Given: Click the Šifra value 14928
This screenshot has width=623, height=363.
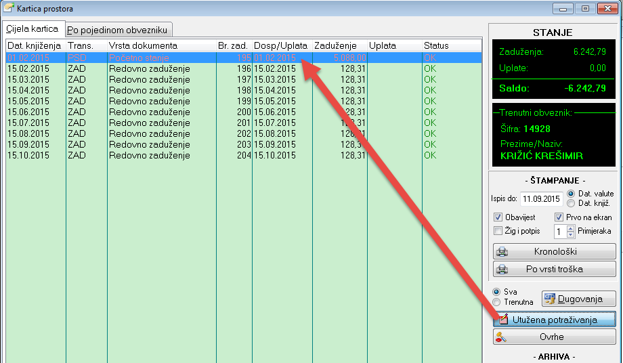Looking at the screenshot, I should click(537, 129).
